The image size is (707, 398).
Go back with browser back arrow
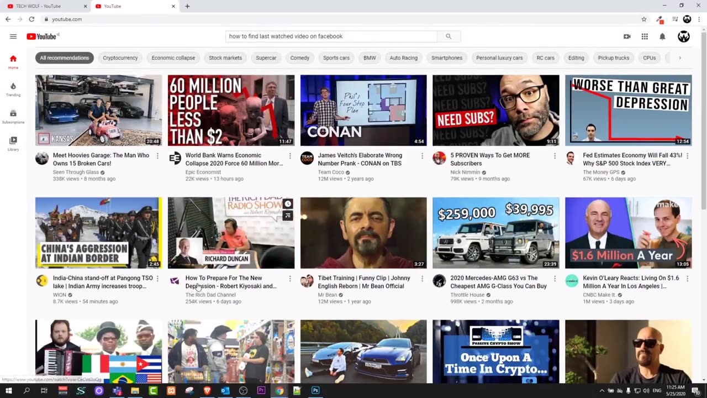pos(8,19)
